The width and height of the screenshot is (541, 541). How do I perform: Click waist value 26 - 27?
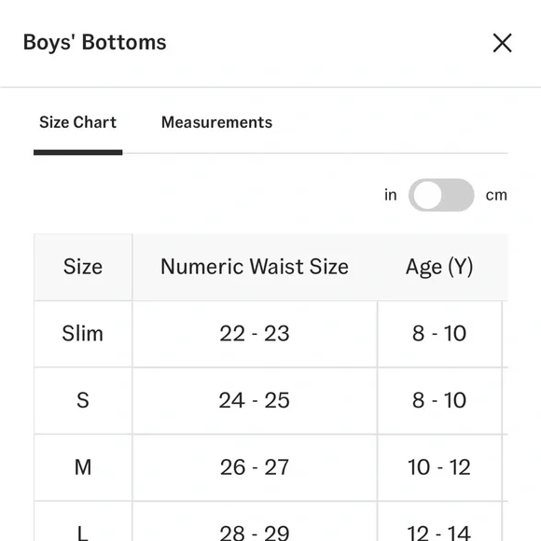(x=255, y=467)
